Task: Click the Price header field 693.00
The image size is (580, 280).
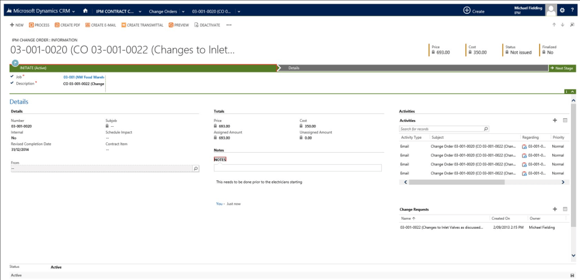Action: [443, 52]
